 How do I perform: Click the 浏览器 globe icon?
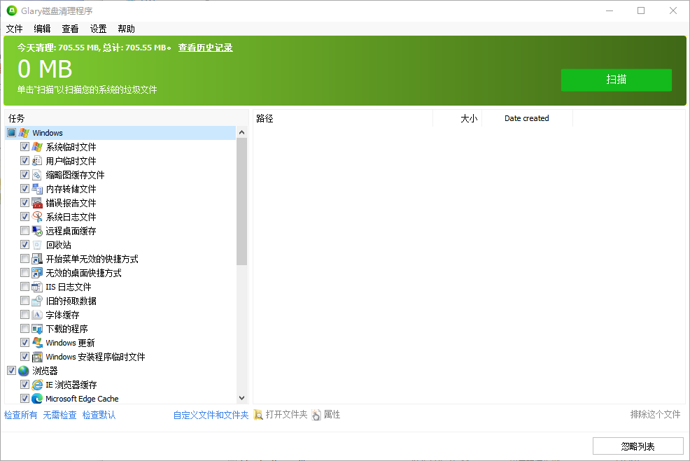23,370
